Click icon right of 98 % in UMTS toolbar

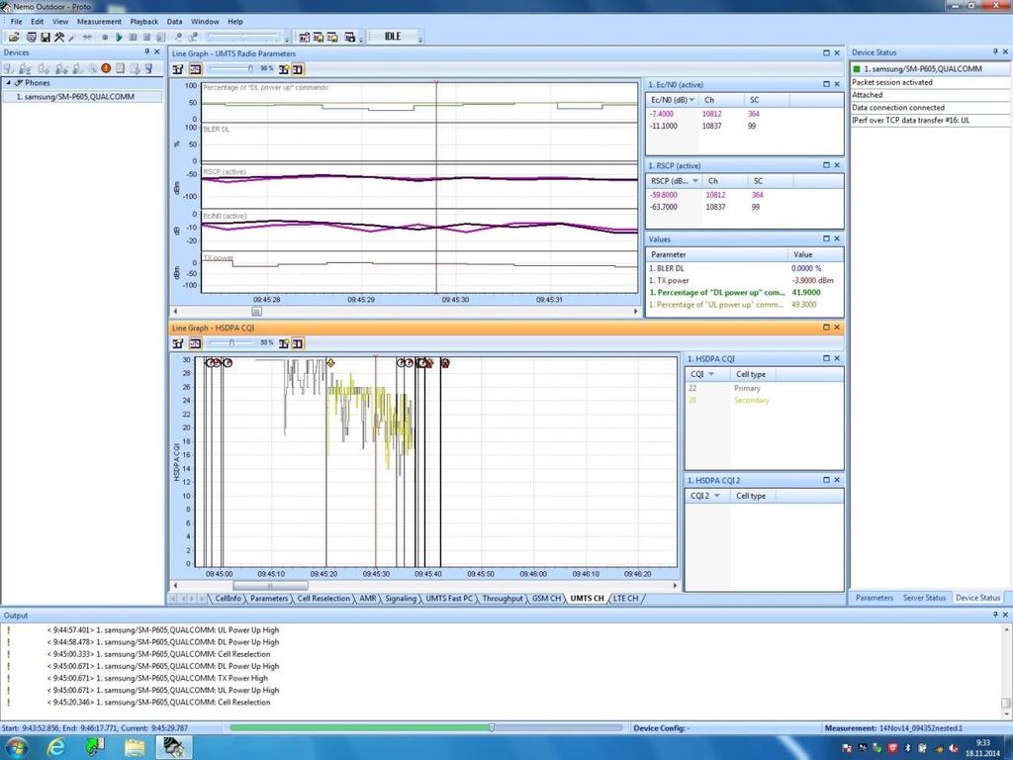point(284,69)
